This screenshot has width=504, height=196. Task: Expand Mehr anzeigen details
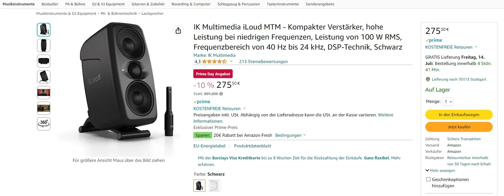[x=440, y=171]
